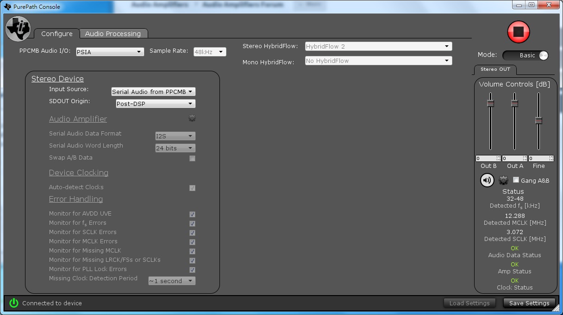Click green power connection icon

click(x=14, y=303)
